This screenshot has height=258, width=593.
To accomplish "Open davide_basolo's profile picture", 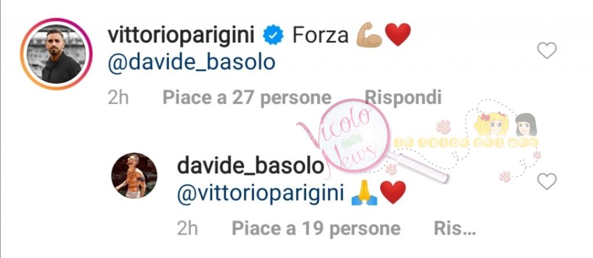I will [x=134, y=176].
